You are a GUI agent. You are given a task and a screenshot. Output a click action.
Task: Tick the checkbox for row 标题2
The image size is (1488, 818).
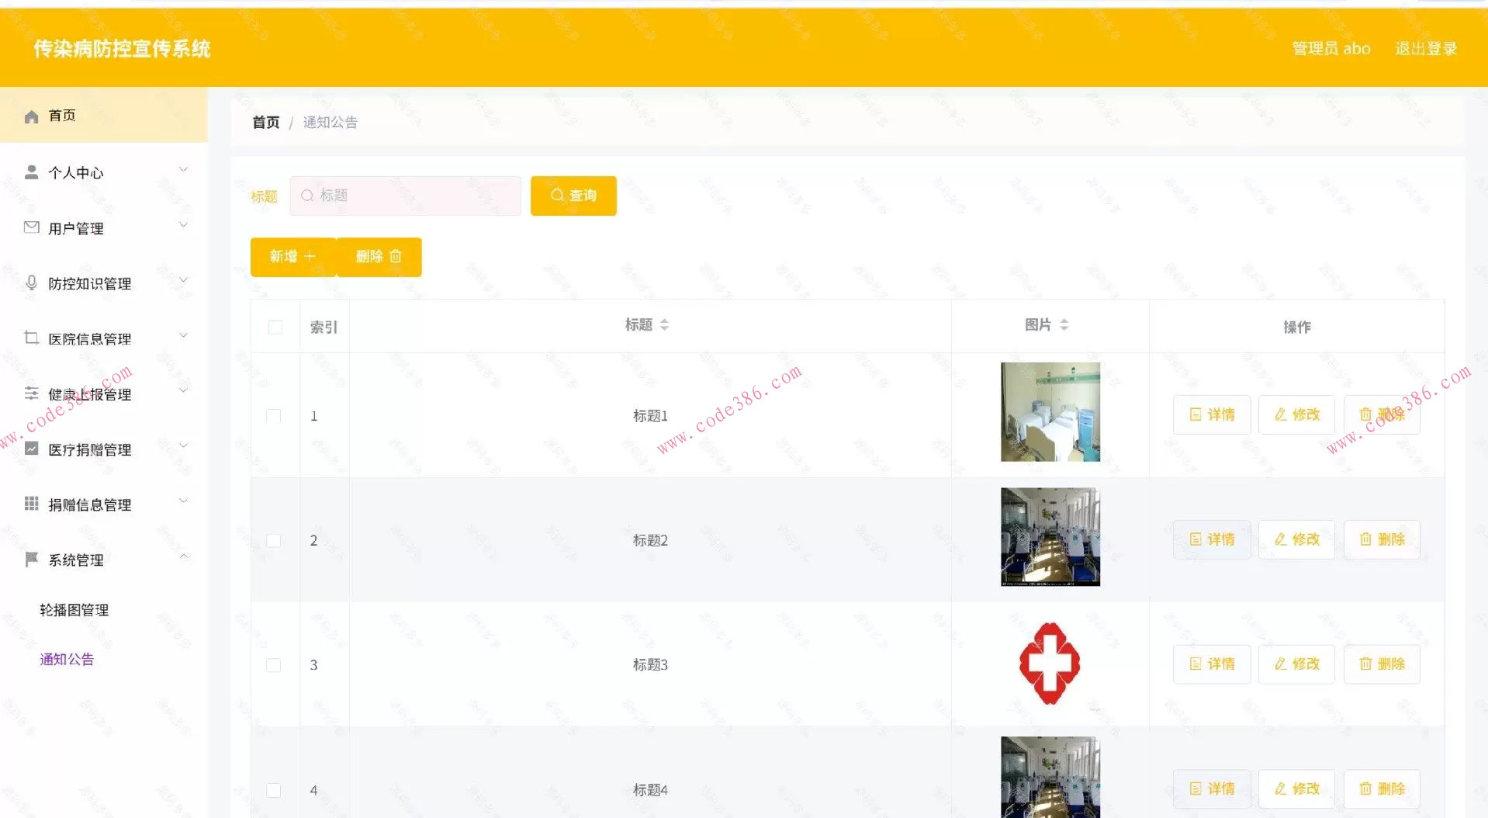coord(274,540)
